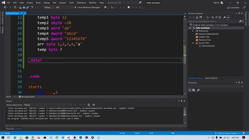The height and width of the screenshot is (140, 249).
Task: Pin the Solution Explorer panel
Action: point(239,14)
